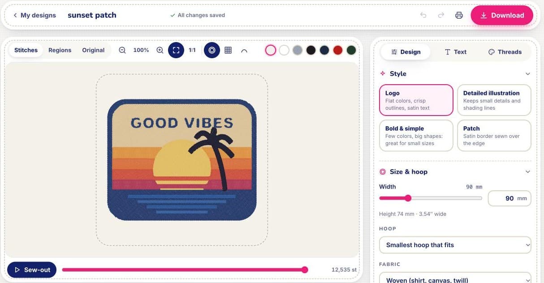This screenshot has width=544, height=283.
Task: Choose the Bold & simple style card
Action: click(416, 135)
